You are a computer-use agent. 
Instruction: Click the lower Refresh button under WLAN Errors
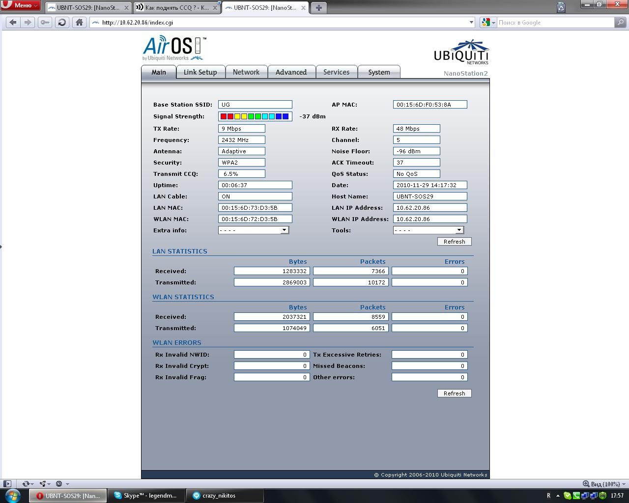coord(455,393)
